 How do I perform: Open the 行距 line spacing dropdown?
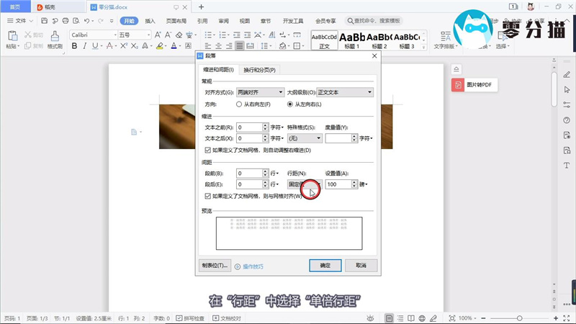click(x=305, y=184)
